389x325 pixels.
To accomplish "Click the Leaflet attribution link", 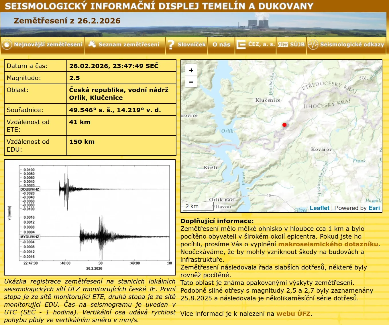I will pyautogui.click(x=319, y=208).
